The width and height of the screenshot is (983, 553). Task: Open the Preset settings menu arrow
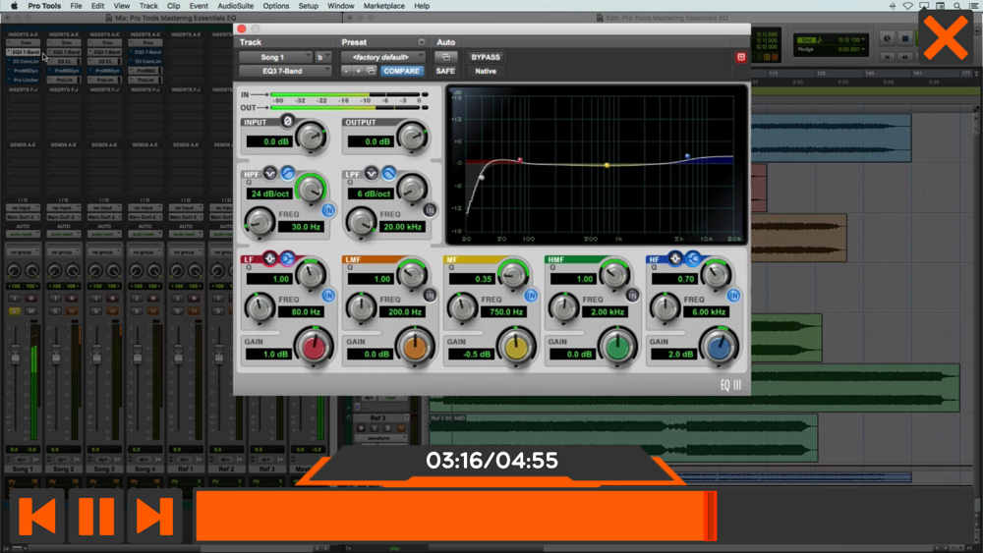click(x=422, y=42)
